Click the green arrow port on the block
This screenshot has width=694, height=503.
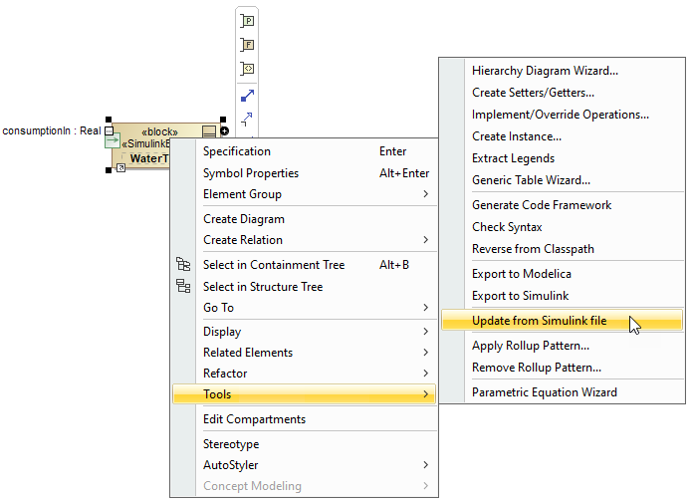click(x=112, y=140)
